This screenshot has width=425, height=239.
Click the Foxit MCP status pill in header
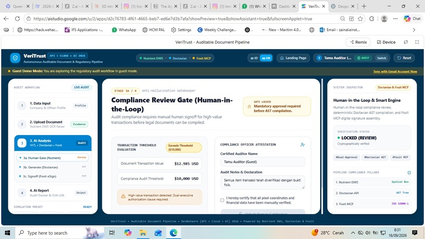point(201,59)
